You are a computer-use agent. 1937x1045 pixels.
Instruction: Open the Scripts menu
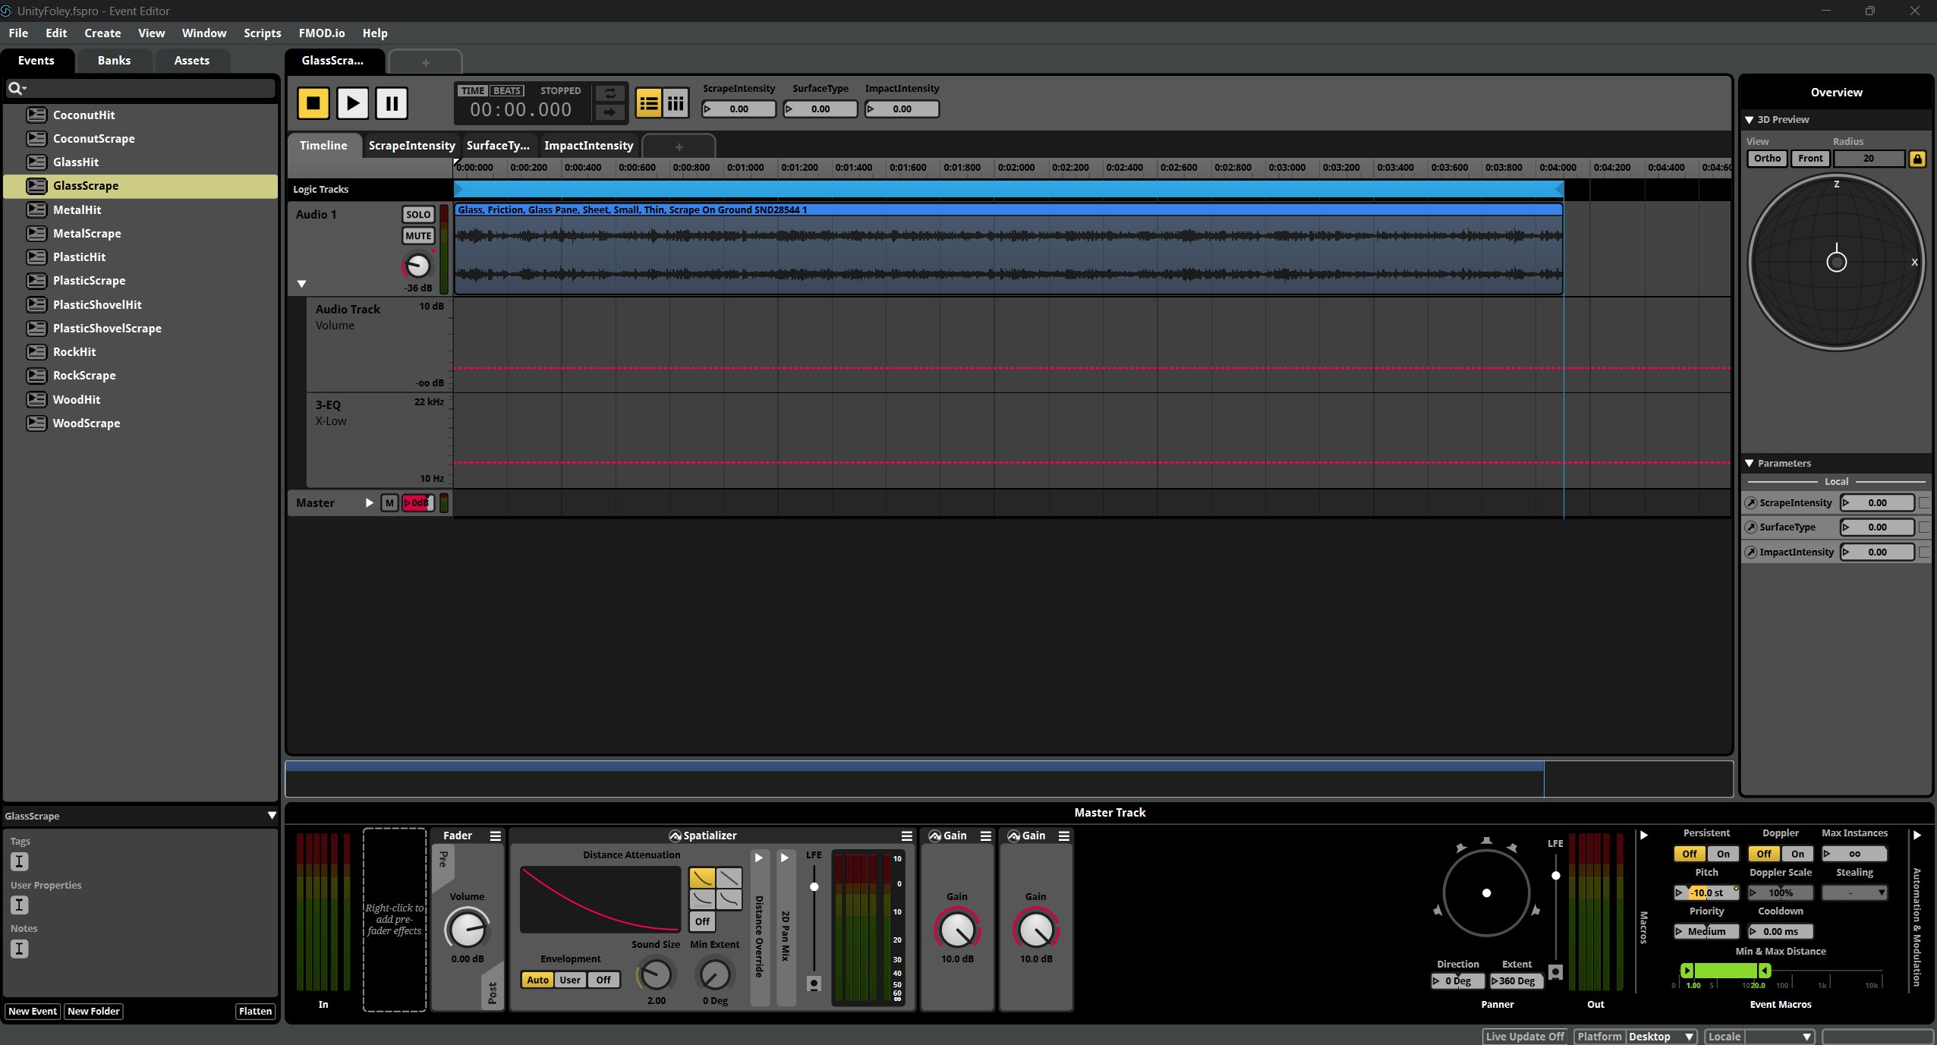[x=262, y=33]
